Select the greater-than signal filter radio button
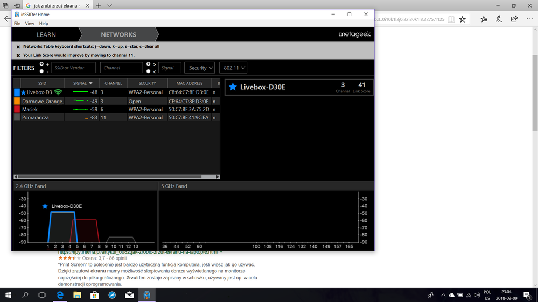The image size is (538, 302). pos(148,64)
